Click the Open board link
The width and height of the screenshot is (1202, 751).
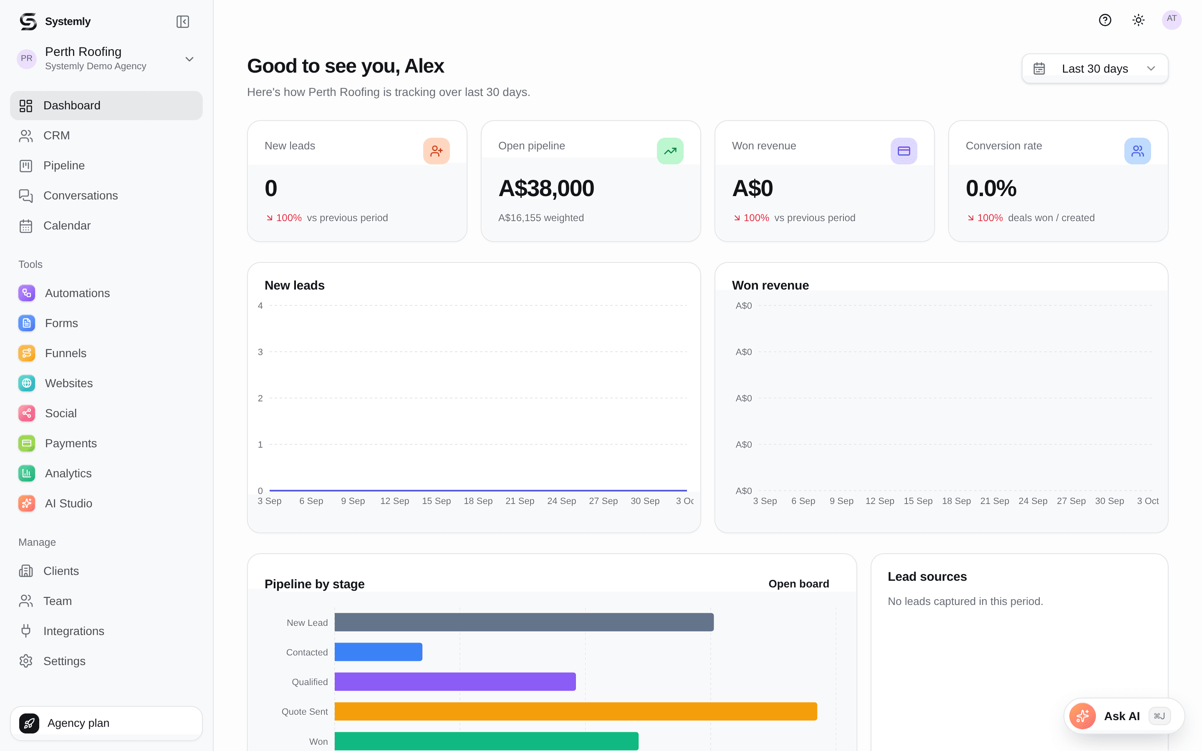click(x=799, y=584)
